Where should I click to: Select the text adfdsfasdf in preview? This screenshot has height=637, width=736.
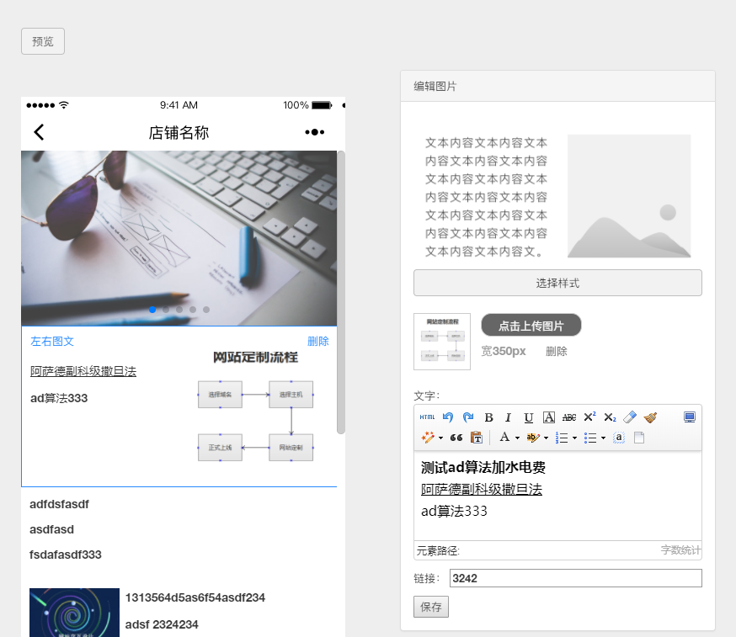59,504
